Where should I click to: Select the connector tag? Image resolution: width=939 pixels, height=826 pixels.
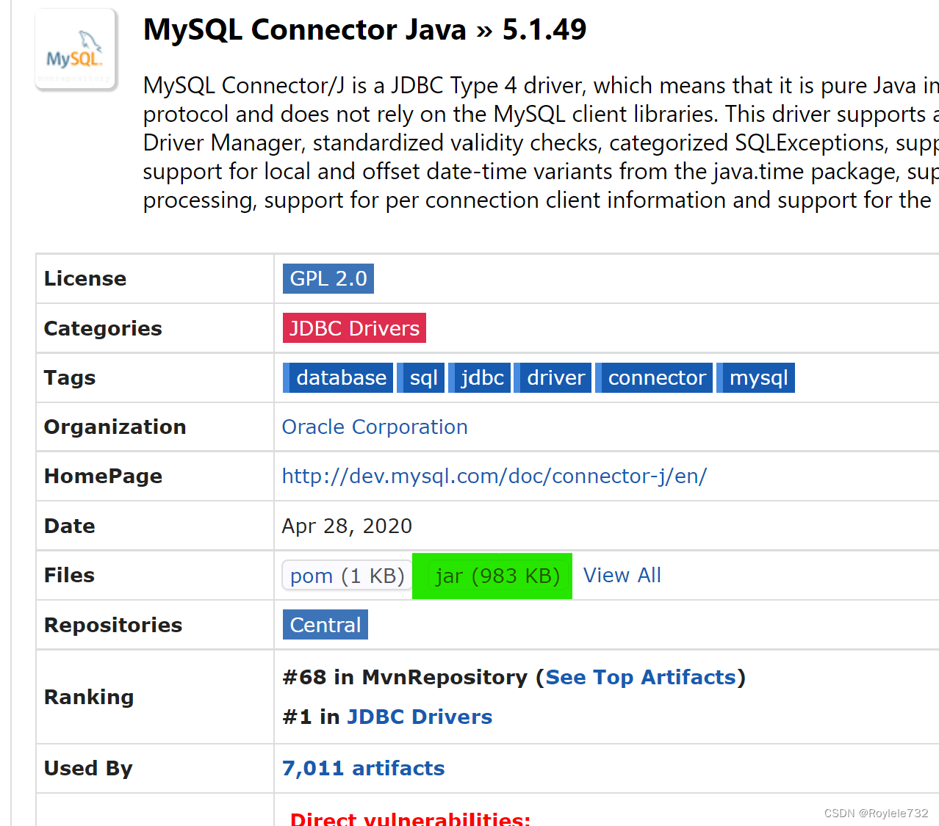[x=656, y=378]
